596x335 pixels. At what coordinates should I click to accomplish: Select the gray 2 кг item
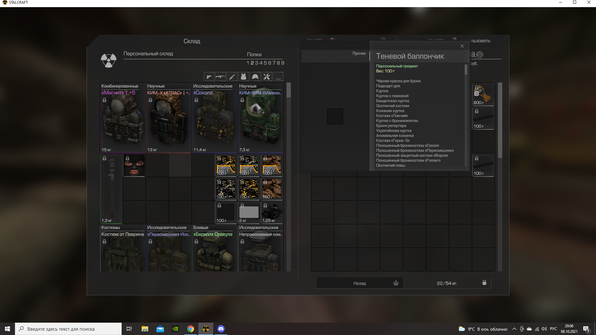[x=249, y=212]
